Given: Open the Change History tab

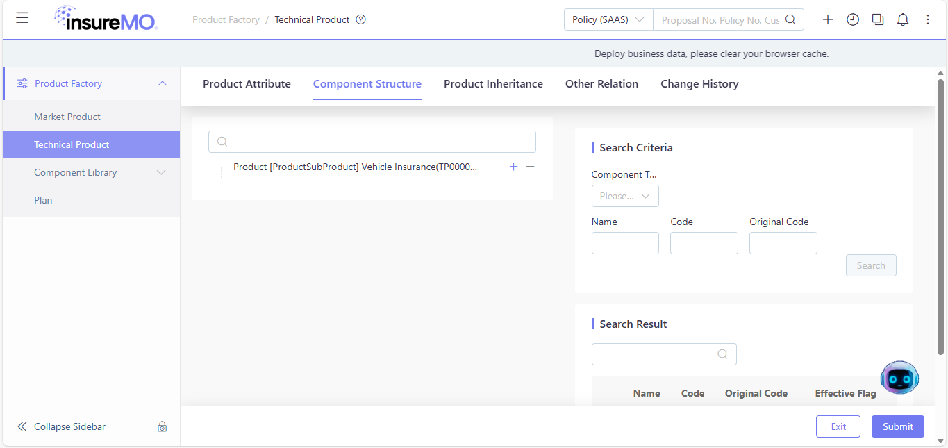Looking at the screenshot, I should tap(699, 84).
